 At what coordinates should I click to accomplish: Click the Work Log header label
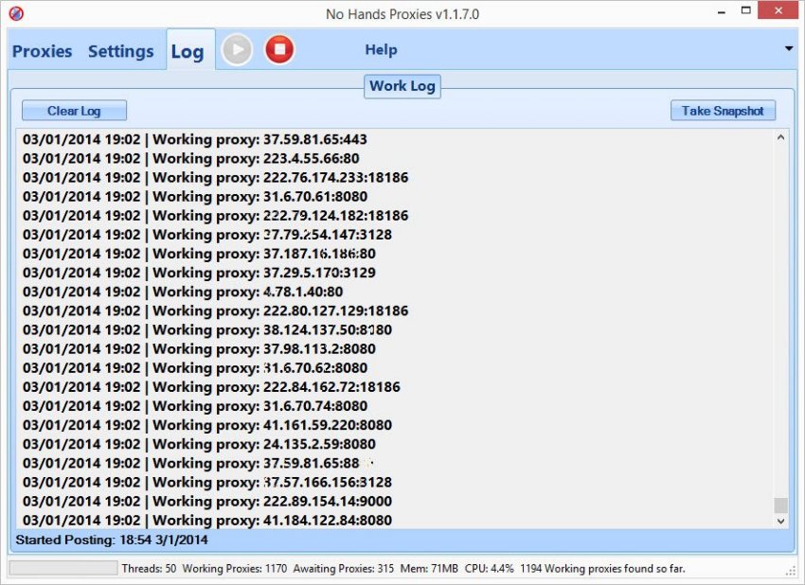(402, 86)
